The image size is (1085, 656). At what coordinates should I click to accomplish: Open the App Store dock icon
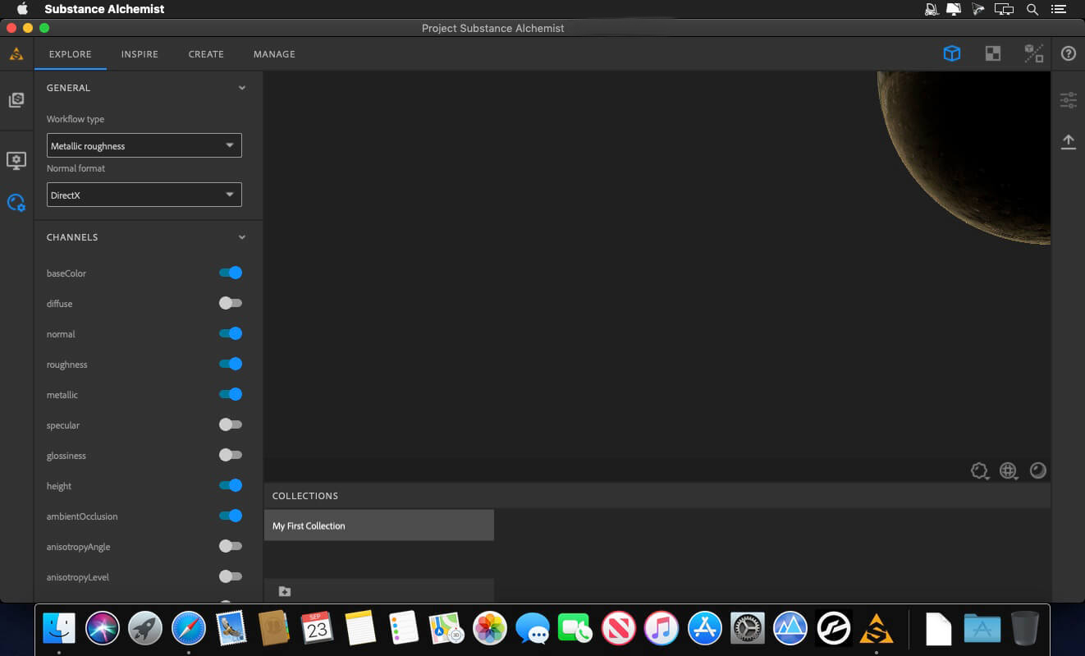coord(705,629)
